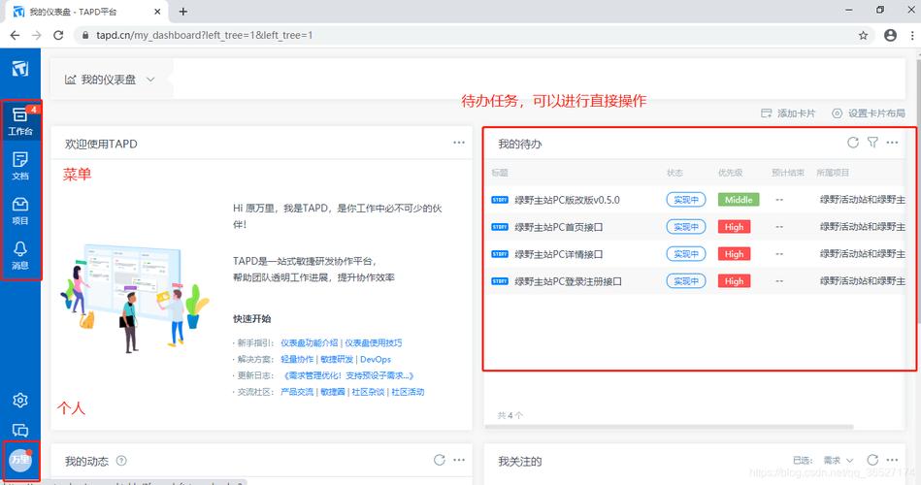Click the TAPD logo in the sidebar
Viewport: 921px width, 485px height.
click(20, 69)
